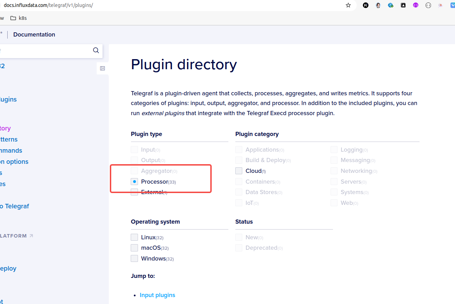The height and width of the screenshot is (304, 455).
Task: Toggle the External plugin type checkbox
Action: 135,192
